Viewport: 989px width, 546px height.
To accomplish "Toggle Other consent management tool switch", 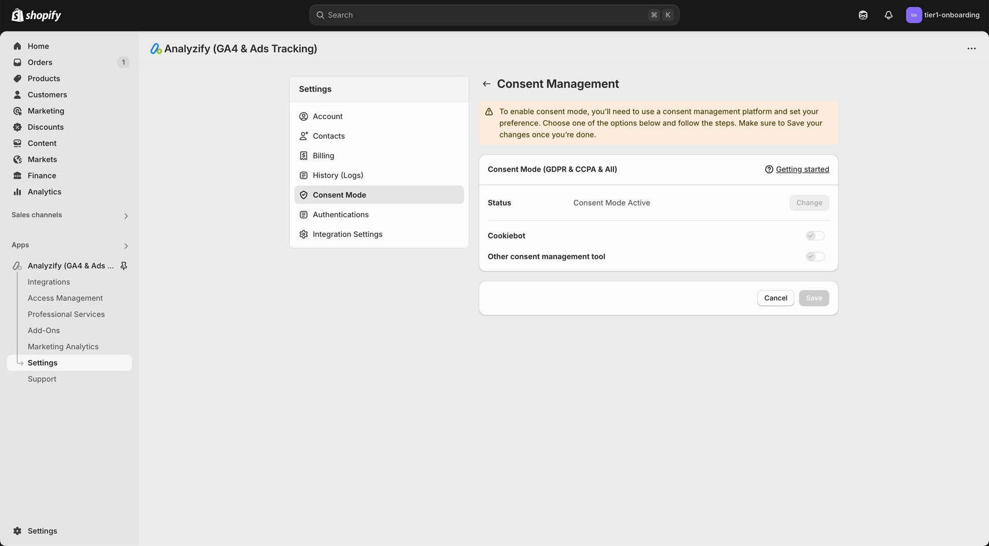I will (815, 257).
